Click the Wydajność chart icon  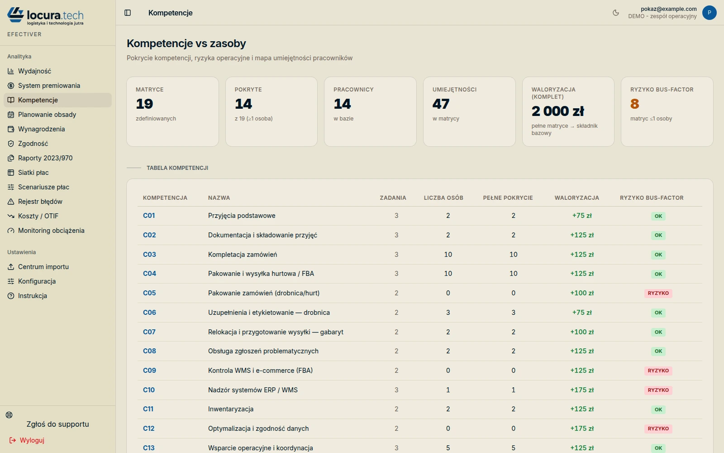(x=11, y=71)
